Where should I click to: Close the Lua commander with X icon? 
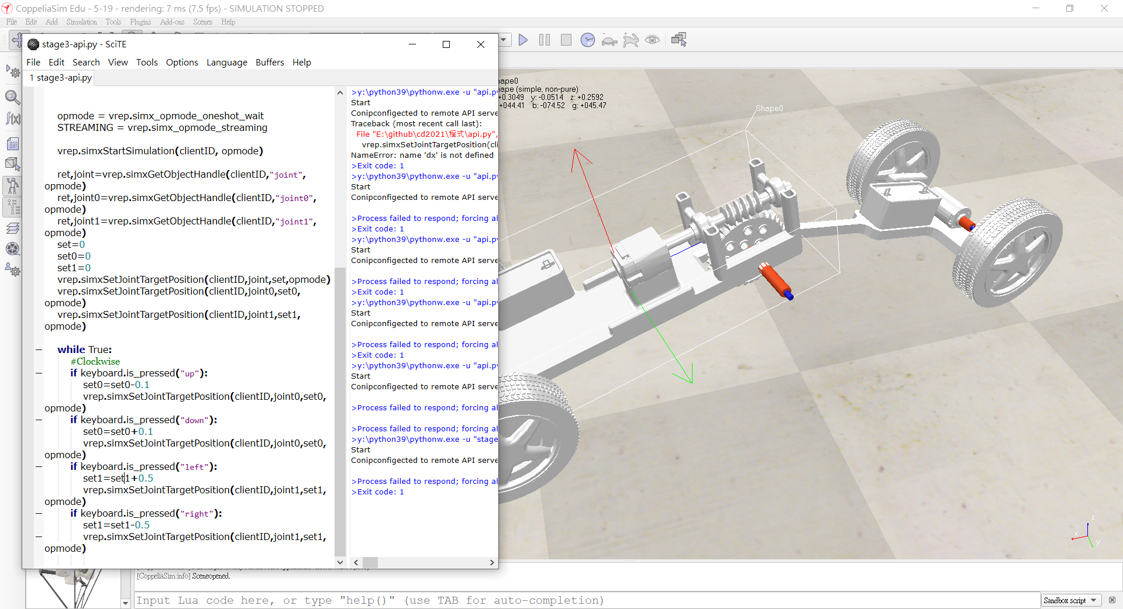pos(1112,600)
